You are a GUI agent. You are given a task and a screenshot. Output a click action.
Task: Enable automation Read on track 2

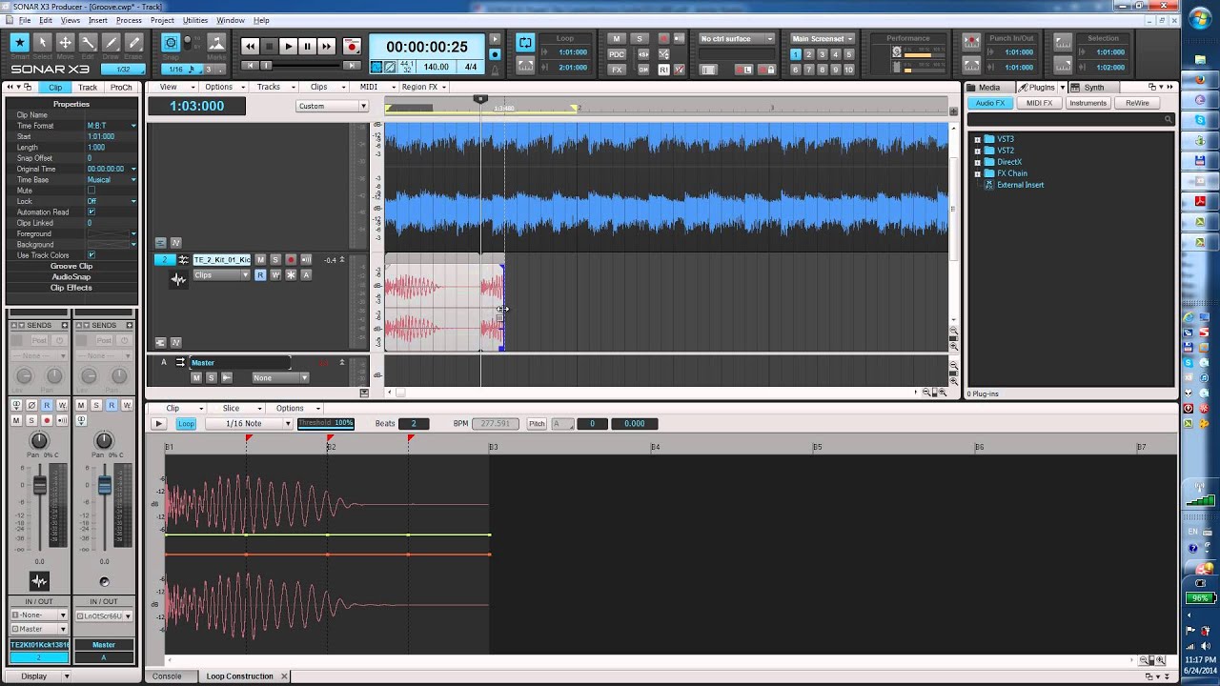coord(260,274)
